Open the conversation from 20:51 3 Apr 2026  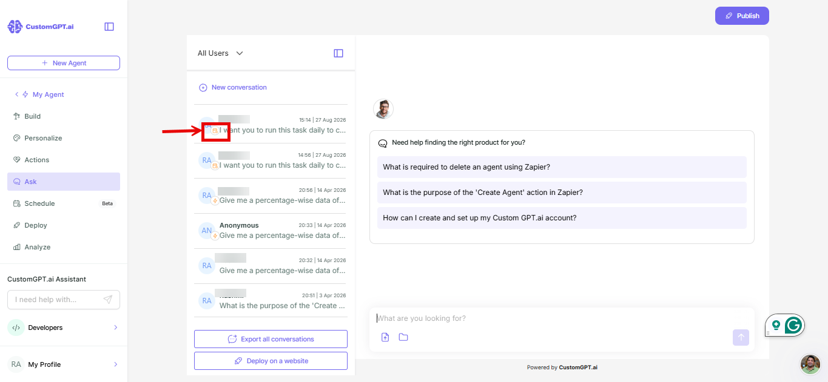point(271,301)
